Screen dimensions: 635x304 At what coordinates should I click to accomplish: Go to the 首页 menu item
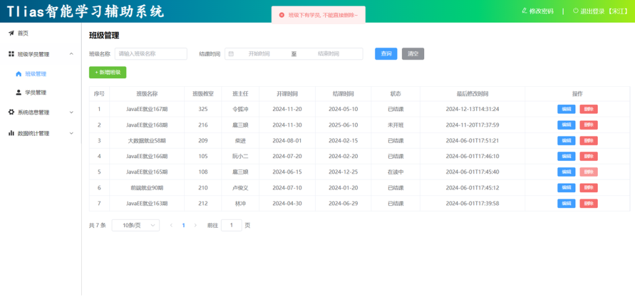click(22, 33)
